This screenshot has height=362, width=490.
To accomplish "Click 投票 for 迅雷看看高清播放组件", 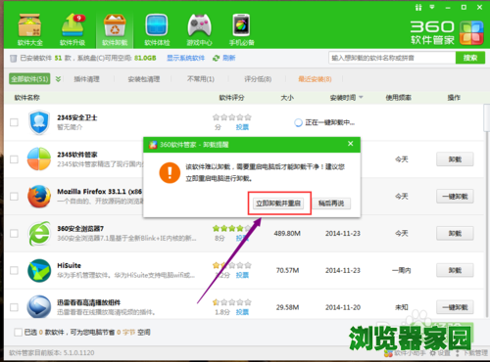I will [242, 312].
